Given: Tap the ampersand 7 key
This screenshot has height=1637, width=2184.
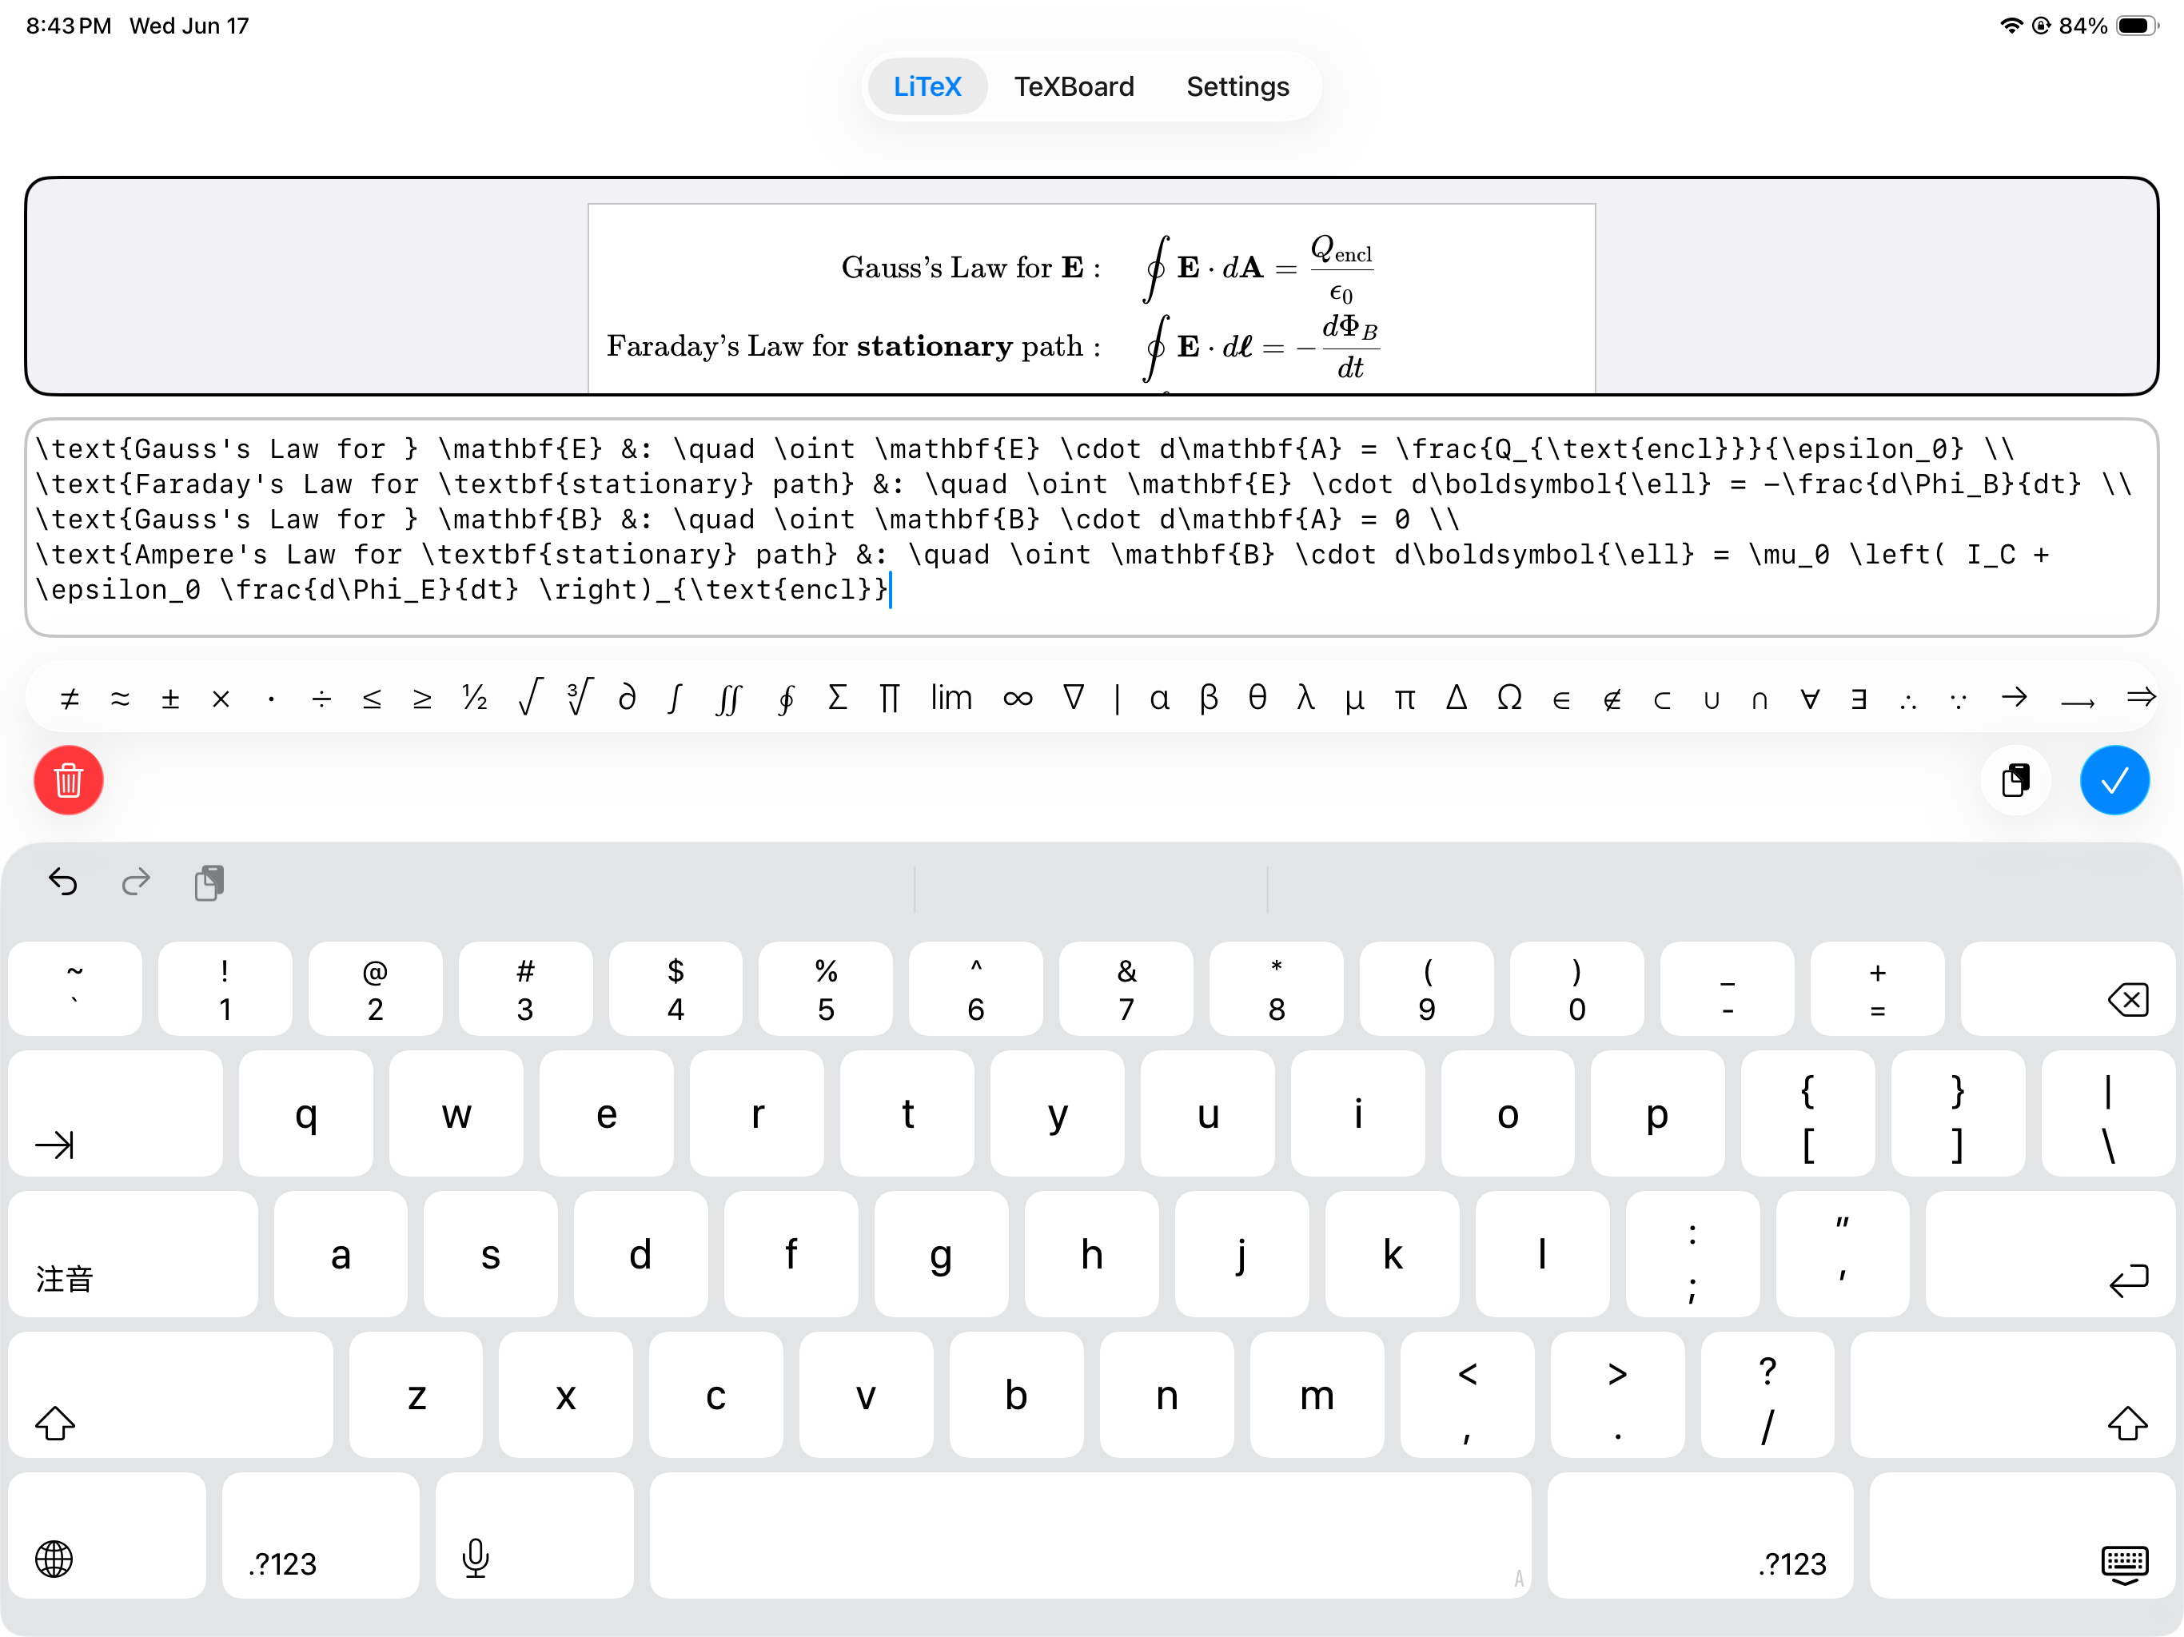Looking at the screenshot, I should pyautogui.click(x=1126, y=988).
